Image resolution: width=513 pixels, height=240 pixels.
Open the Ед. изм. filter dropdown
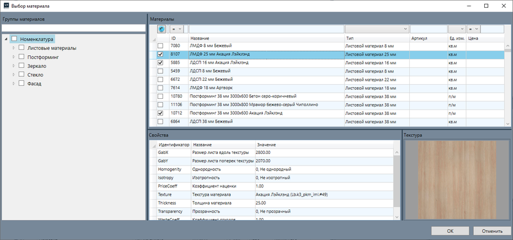[x=457, y=29]
